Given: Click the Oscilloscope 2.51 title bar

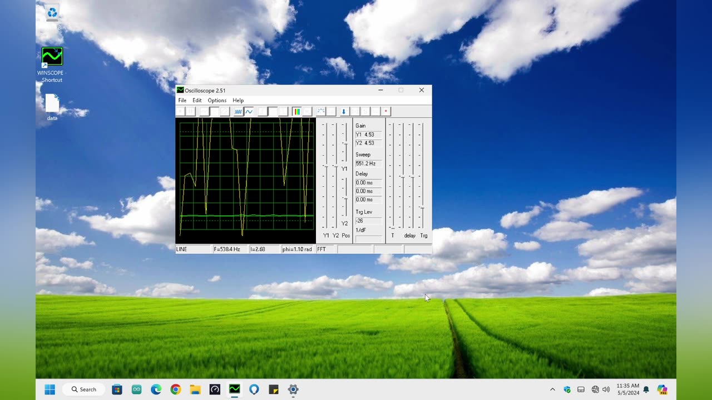Looking at the screenshot, I should (x=303, y=91).
